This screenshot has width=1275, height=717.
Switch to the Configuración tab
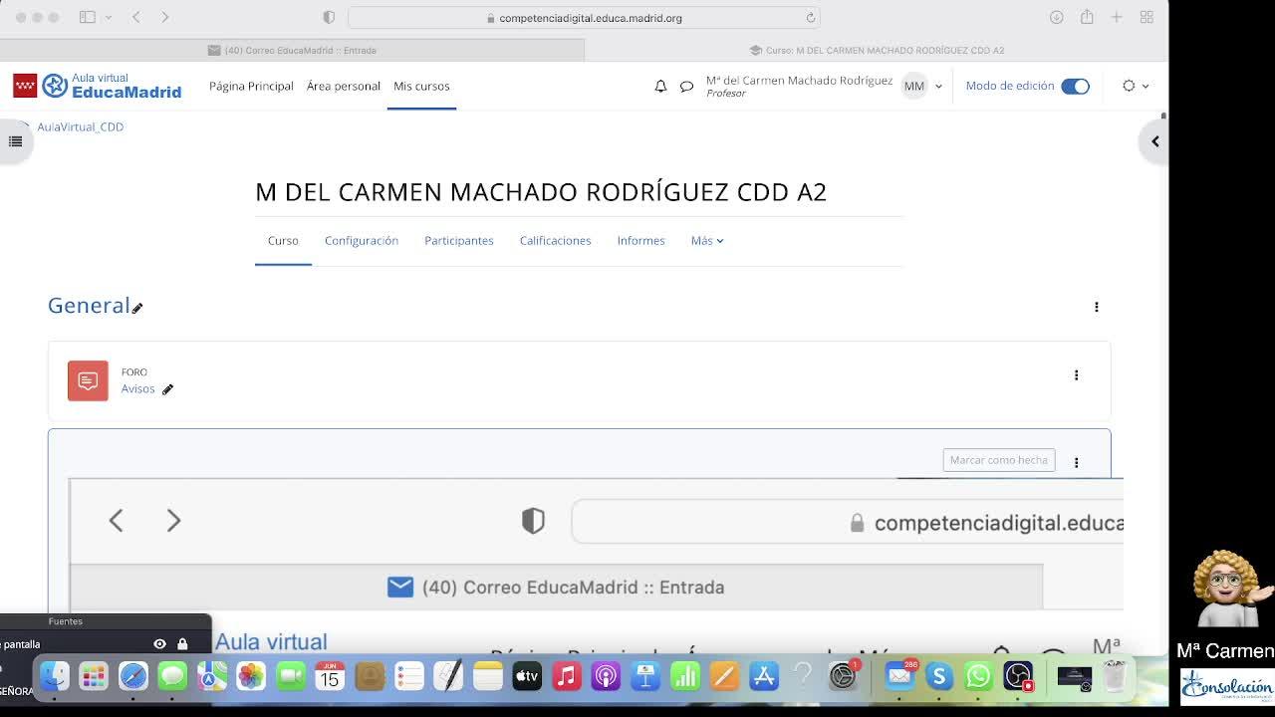pyautogui.click(x=362, y=241)
